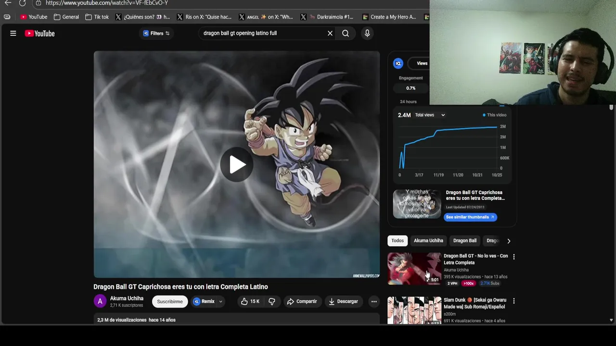Open Slam Dunk Sekai ga Owaru thumbnail
This screenshot has height=346, width=616.
(x=414, y=310)
